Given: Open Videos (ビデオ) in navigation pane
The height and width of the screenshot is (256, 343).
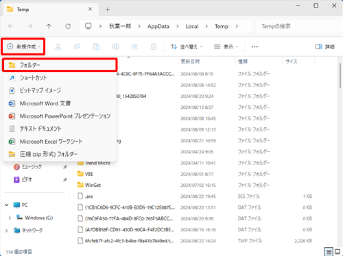Looking at the screenshot, I should [23, 179].
